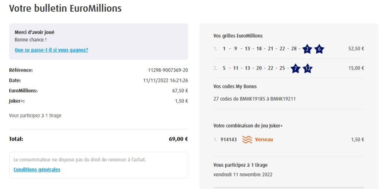Image resolution: width=382 pixels, height=189 pixels.
Task: Open the Conditions générales link
Action: click(37, 170)
